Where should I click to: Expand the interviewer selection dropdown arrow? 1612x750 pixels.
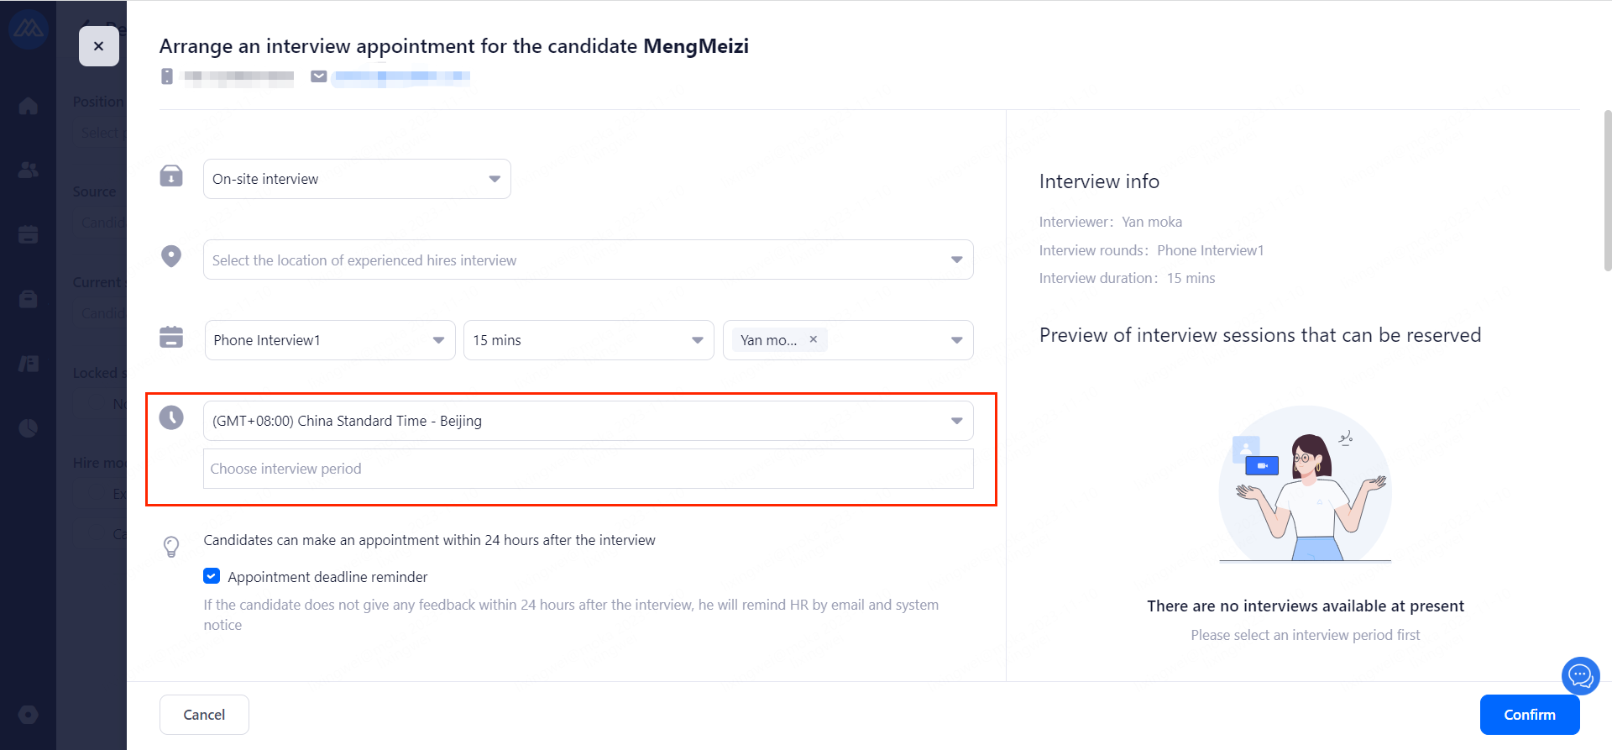pos(956,340)
